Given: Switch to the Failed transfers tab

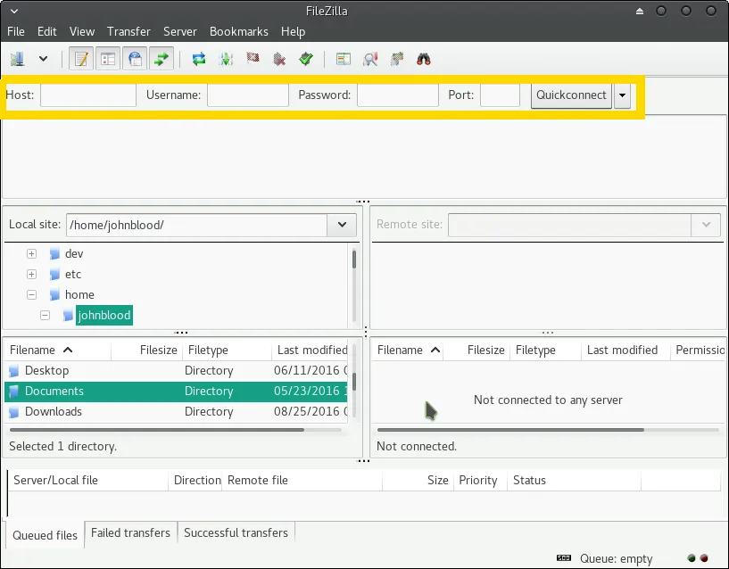Looking at the screenshot, I should 130,533.
